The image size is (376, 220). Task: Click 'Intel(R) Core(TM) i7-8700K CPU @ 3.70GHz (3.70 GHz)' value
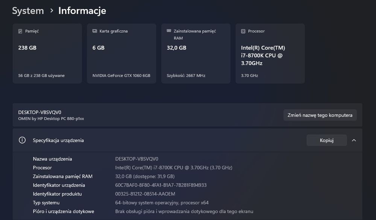click(174, 167)
